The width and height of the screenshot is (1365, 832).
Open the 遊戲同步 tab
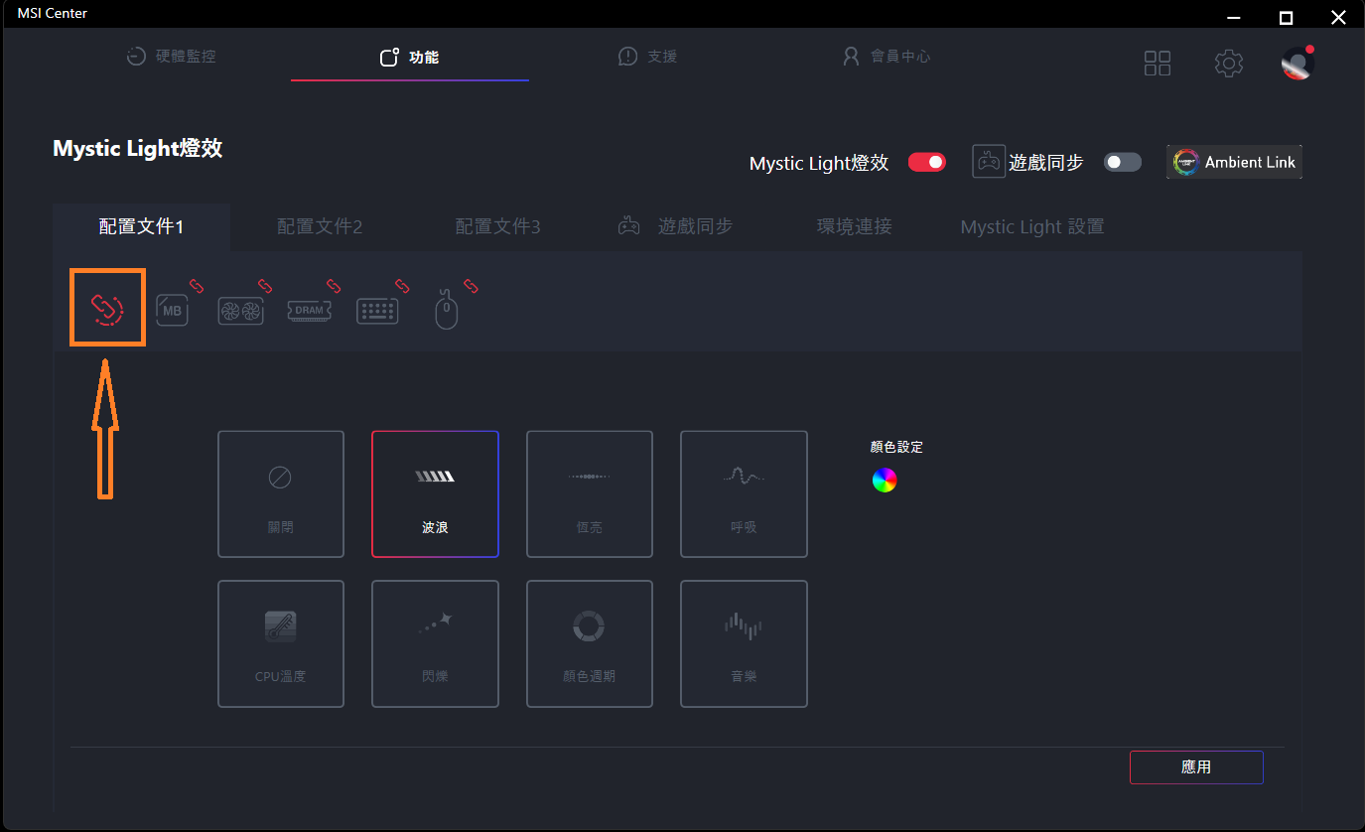pyautogui.click(x=675, y=226)
